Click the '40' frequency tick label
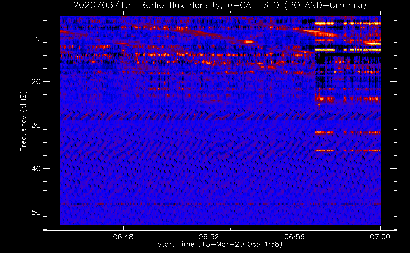 click(36, 169)
